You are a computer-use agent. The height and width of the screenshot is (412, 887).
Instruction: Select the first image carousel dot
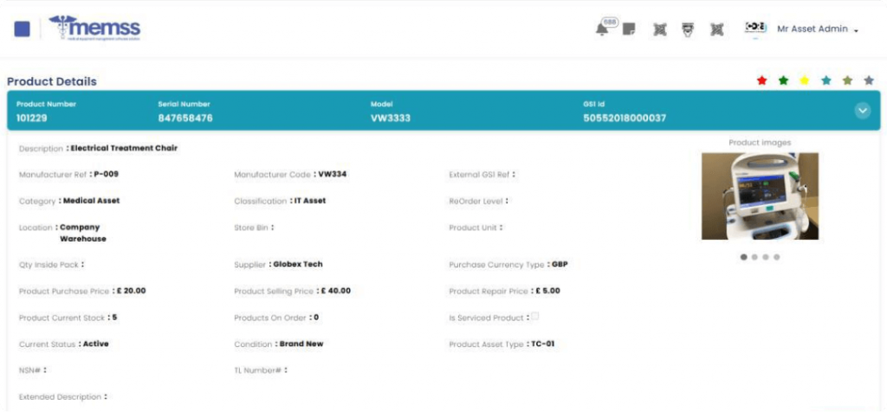pyautogui.click(x=743, y=257)
